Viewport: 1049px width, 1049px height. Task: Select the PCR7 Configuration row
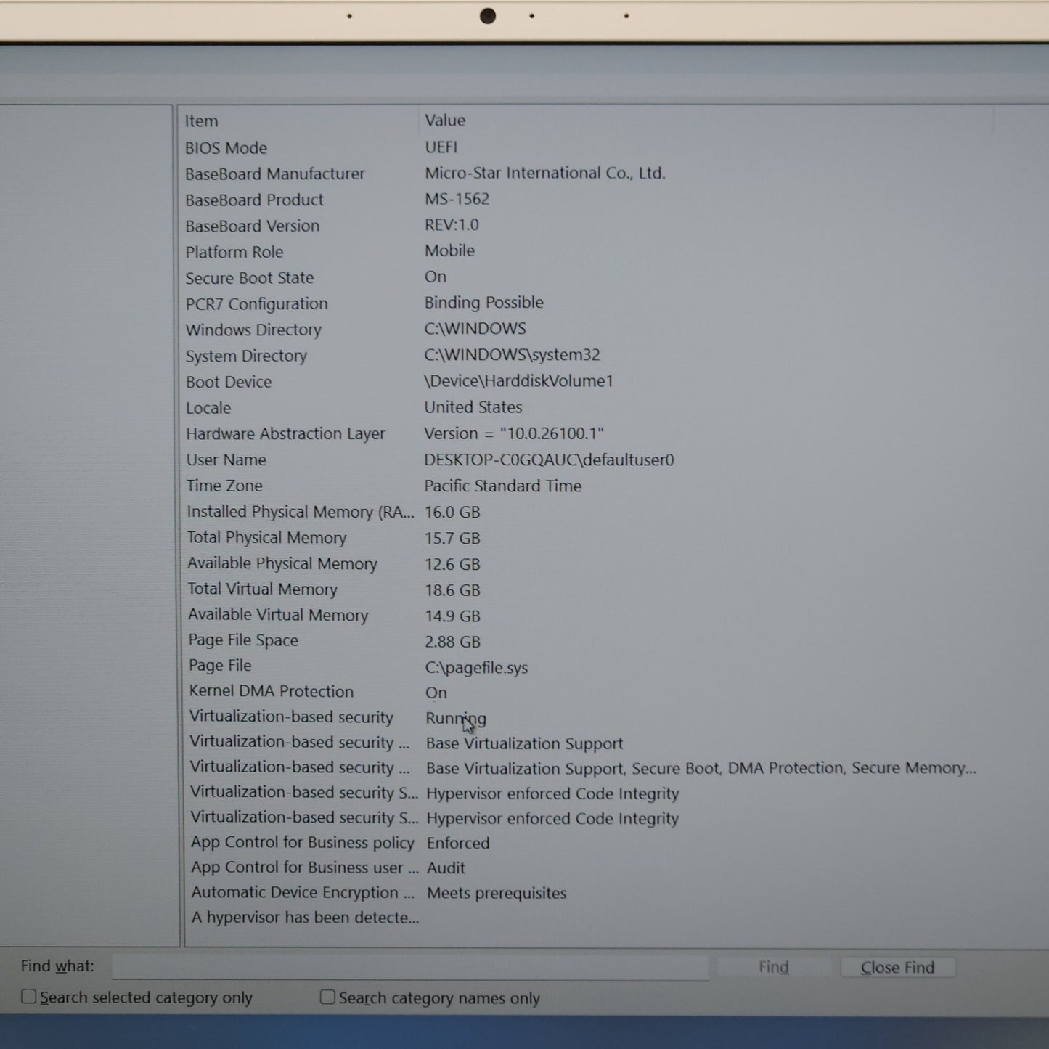tap(256, 304)
